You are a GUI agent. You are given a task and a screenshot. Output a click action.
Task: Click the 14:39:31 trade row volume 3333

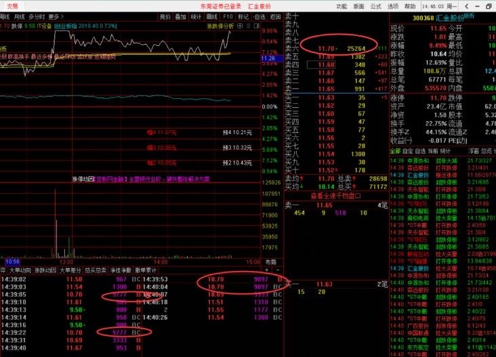119,340
